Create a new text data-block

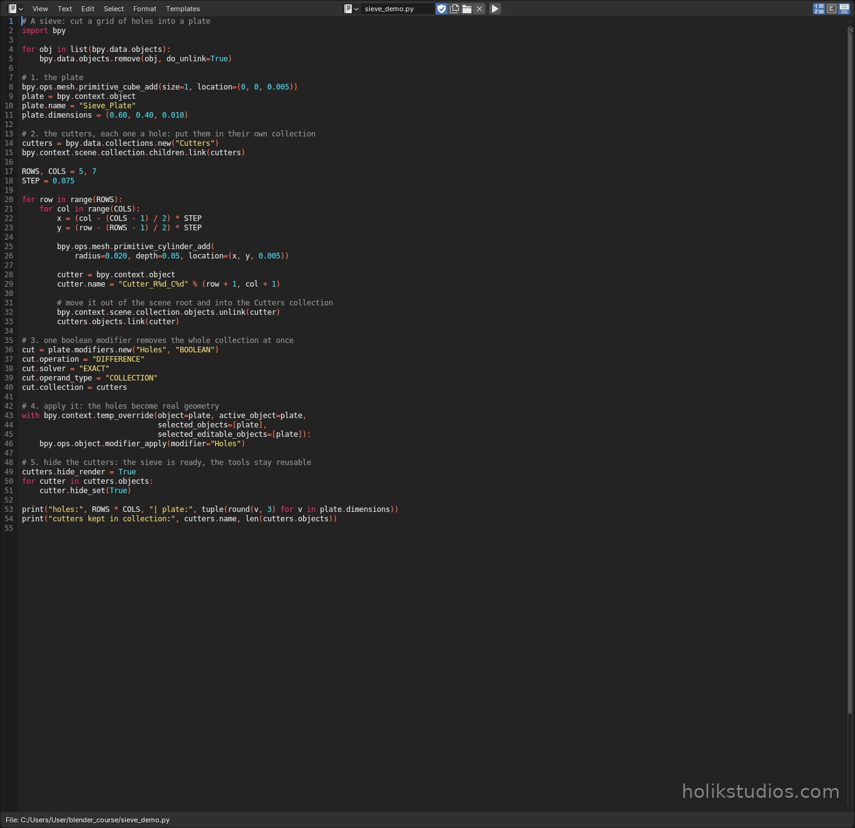tap(454, 9)
